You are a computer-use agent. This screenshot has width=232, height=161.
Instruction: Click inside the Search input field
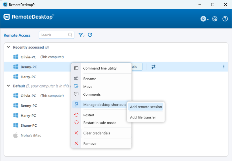coord(53,35)
